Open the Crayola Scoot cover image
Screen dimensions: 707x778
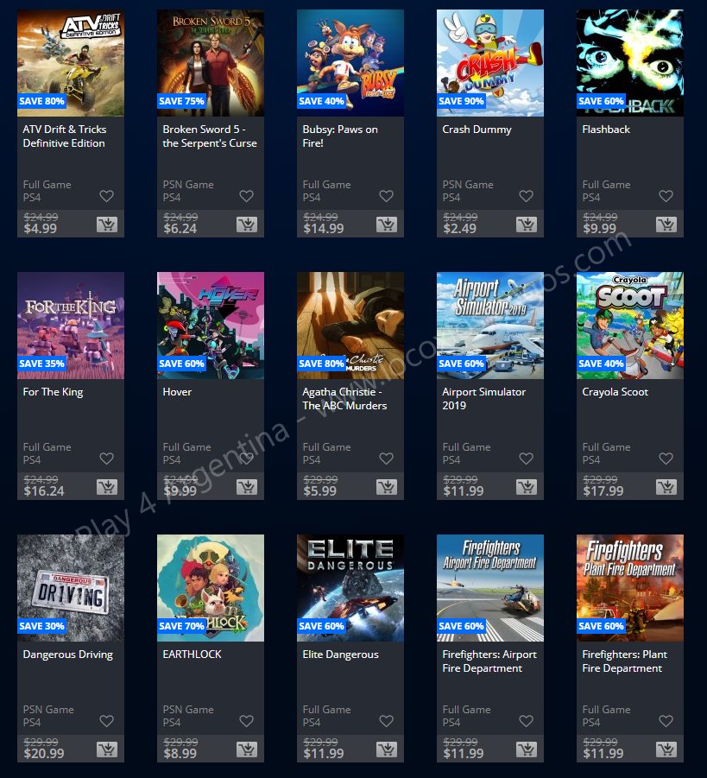click(x=630, y=326)
